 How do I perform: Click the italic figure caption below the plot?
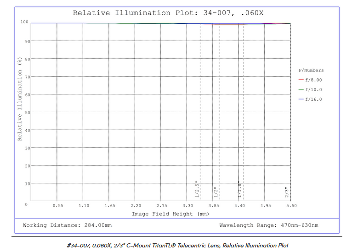[x=177, y=245]
